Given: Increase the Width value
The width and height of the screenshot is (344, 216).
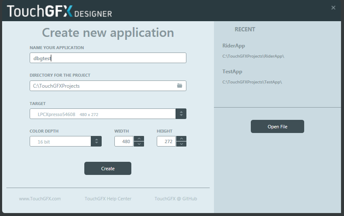Looking at the screenshot, I should click(x=139, y=138).
